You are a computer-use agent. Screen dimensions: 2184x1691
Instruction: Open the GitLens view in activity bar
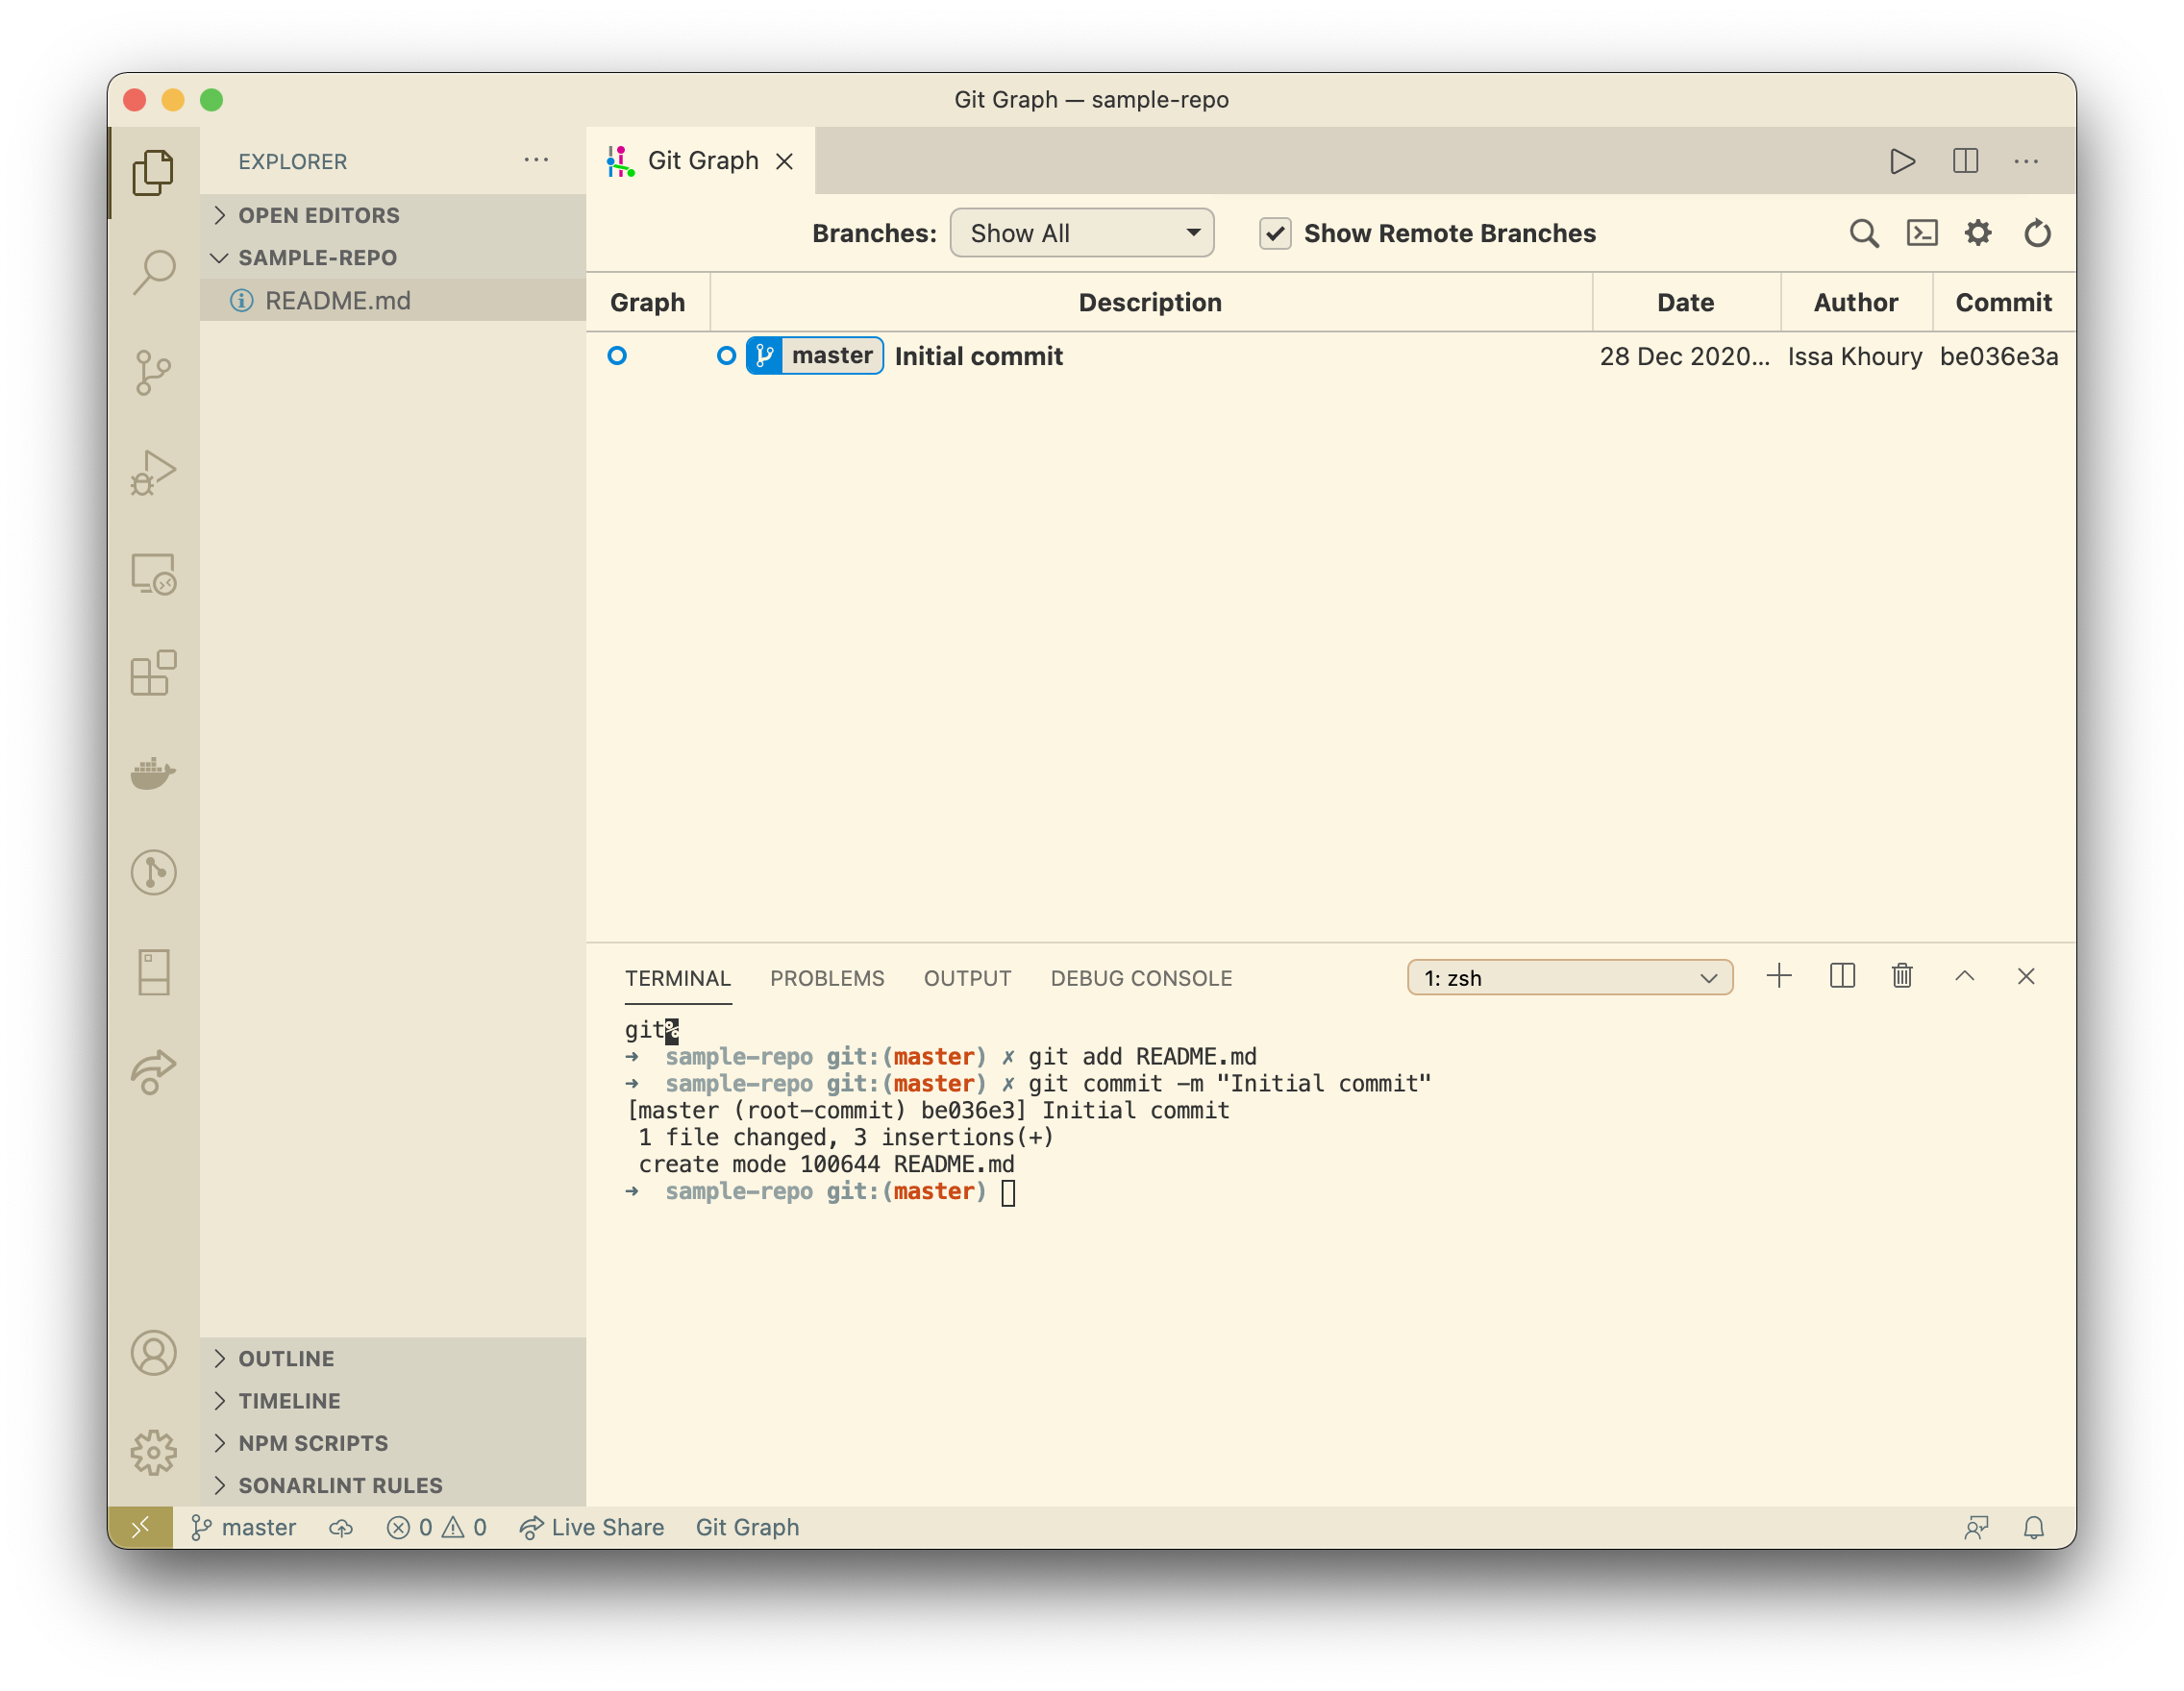click(x=153, y=872)
